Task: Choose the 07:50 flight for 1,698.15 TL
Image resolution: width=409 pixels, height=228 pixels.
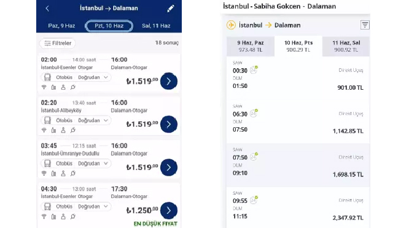Action: [x=298, y=165]
